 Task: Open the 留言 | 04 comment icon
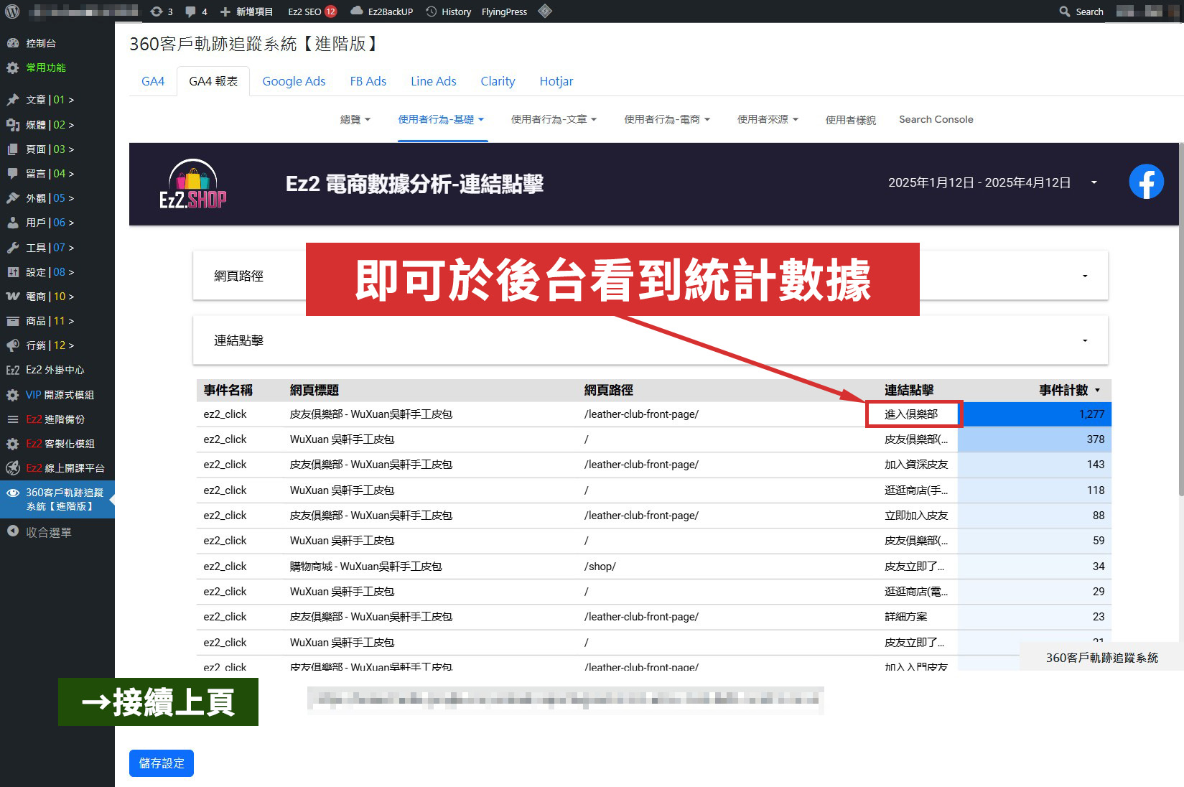(13, 174)
